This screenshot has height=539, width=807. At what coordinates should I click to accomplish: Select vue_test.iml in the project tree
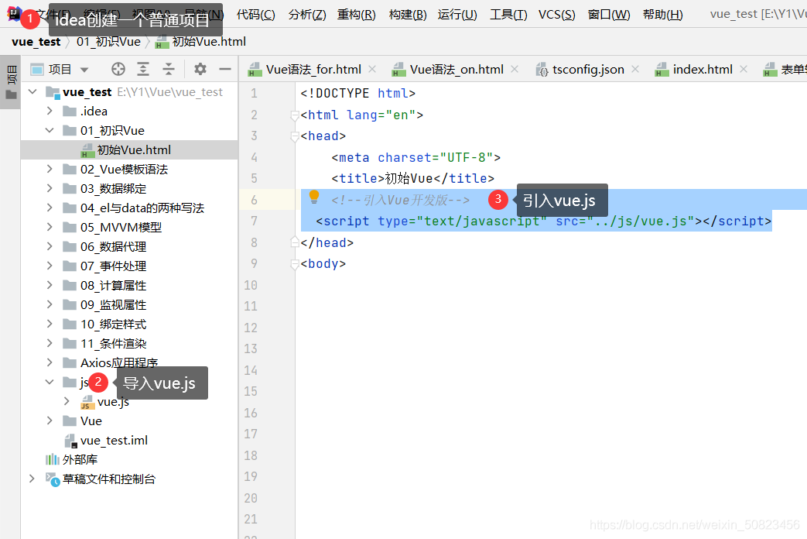click(x=114, y=440)
